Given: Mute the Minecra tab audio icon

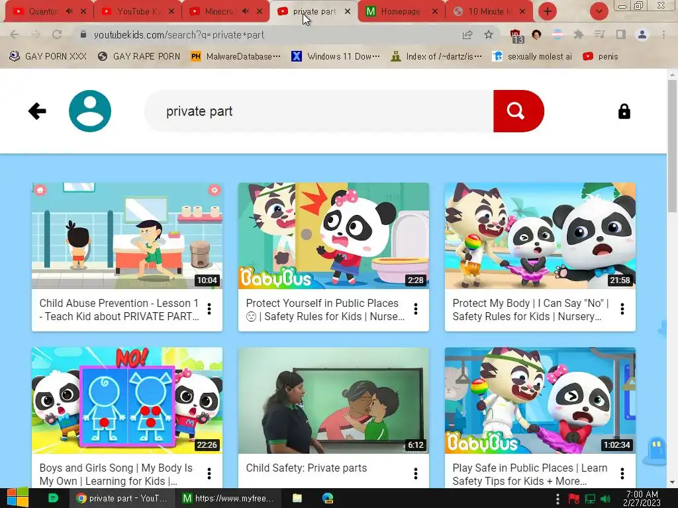Looking at the screenshot, I should pyautogui.click(x=245, y=11).
